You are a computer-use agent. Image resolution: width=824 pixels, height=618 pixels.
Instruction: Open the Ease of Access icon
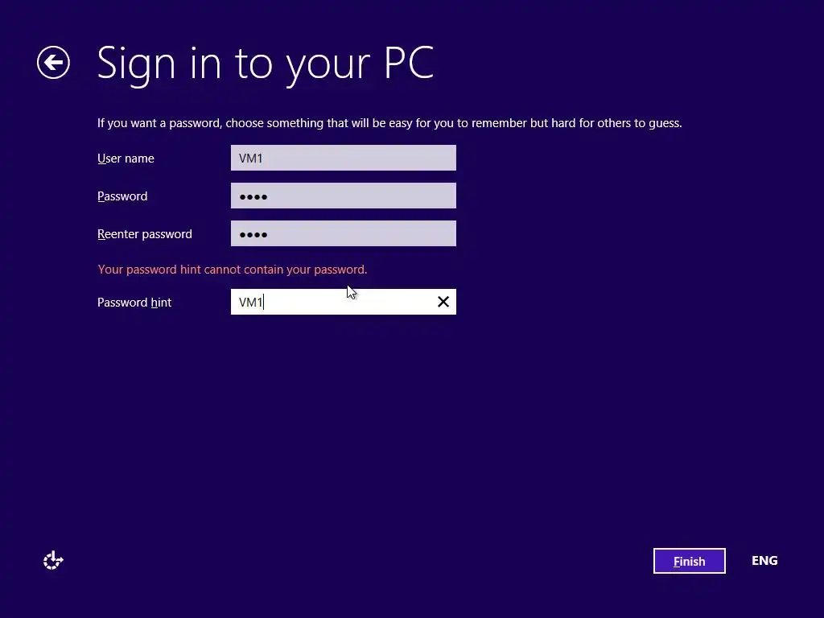click(x=53, y=560)
